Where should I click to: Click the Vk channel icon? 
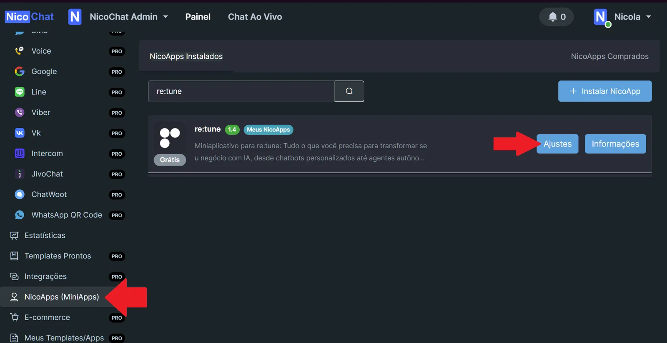point(20,133)
